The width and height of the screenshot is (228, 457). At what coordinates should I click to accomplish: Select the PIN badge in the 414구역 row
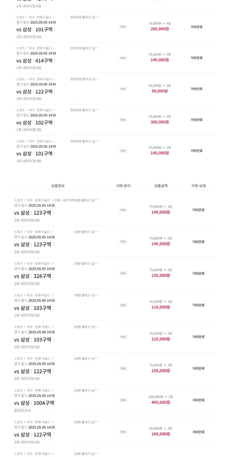point(123,58)
